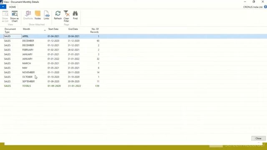Click the record count 32
267x150 pixels.
[98, 59]
